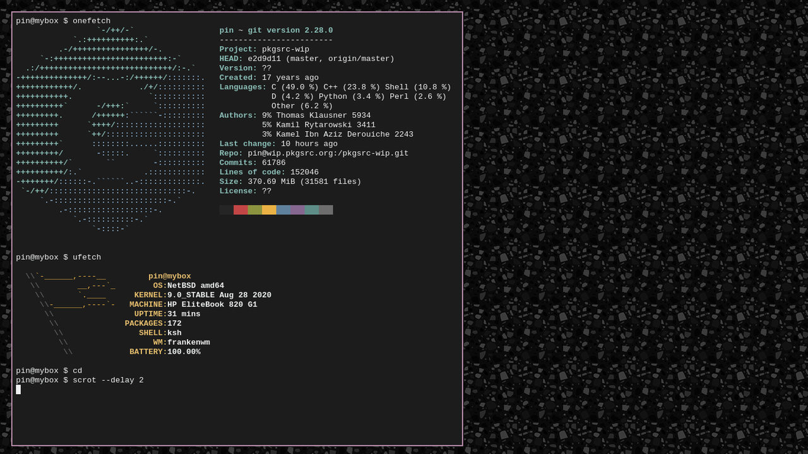The image size is (808, 454).
Task: Click the 'pin@mybox $ cd' command line
Action: click(49, 371)
